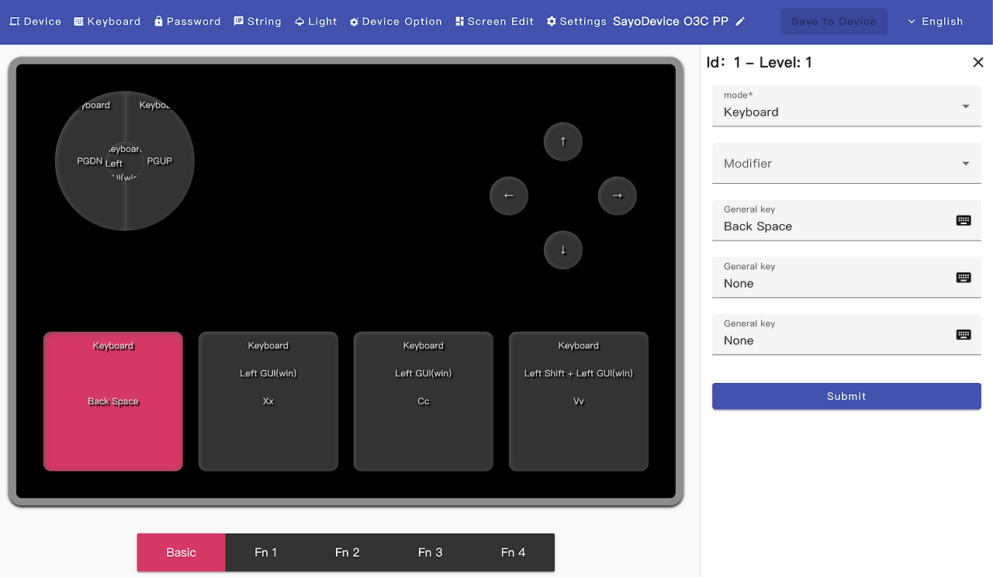Select the Left Shift + Left GUI(win) Vv tile
This screenshot has width=993, height=577.
(x=579, y=402)
